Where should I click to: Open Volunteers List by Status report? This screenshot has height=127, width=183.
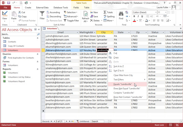click(19, 77)
